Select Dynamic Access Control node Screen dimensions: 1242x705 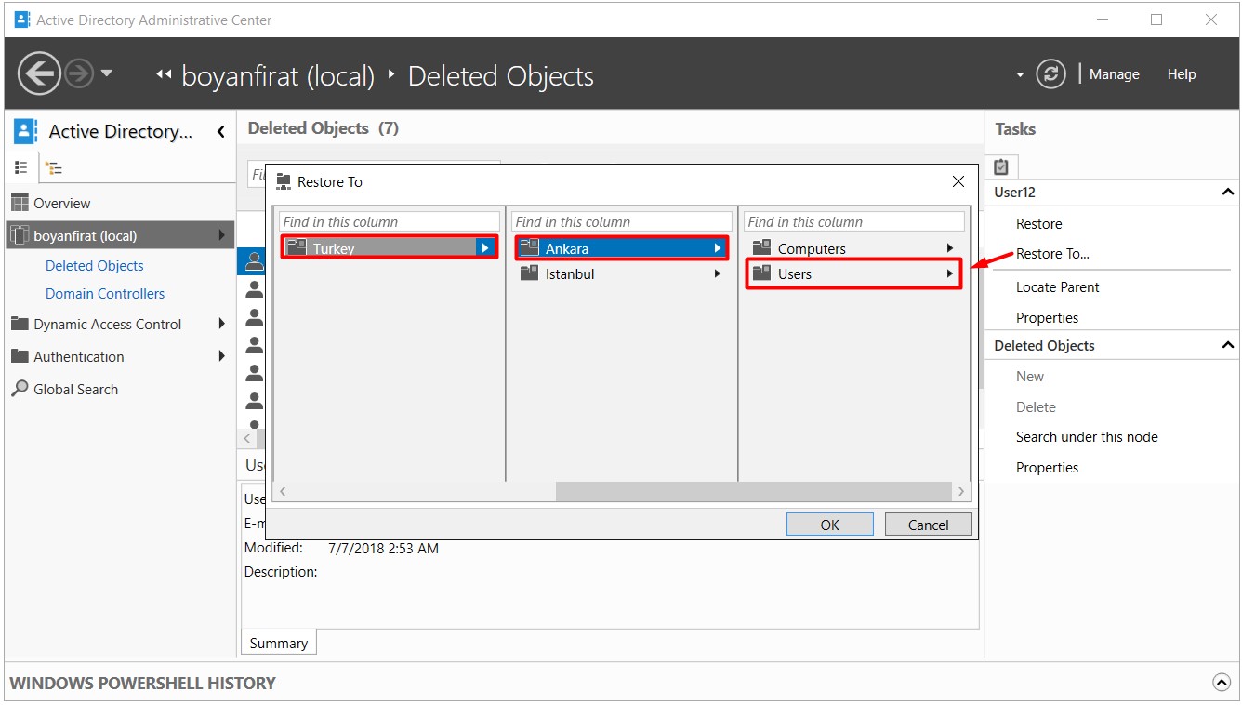coord(108,325)
